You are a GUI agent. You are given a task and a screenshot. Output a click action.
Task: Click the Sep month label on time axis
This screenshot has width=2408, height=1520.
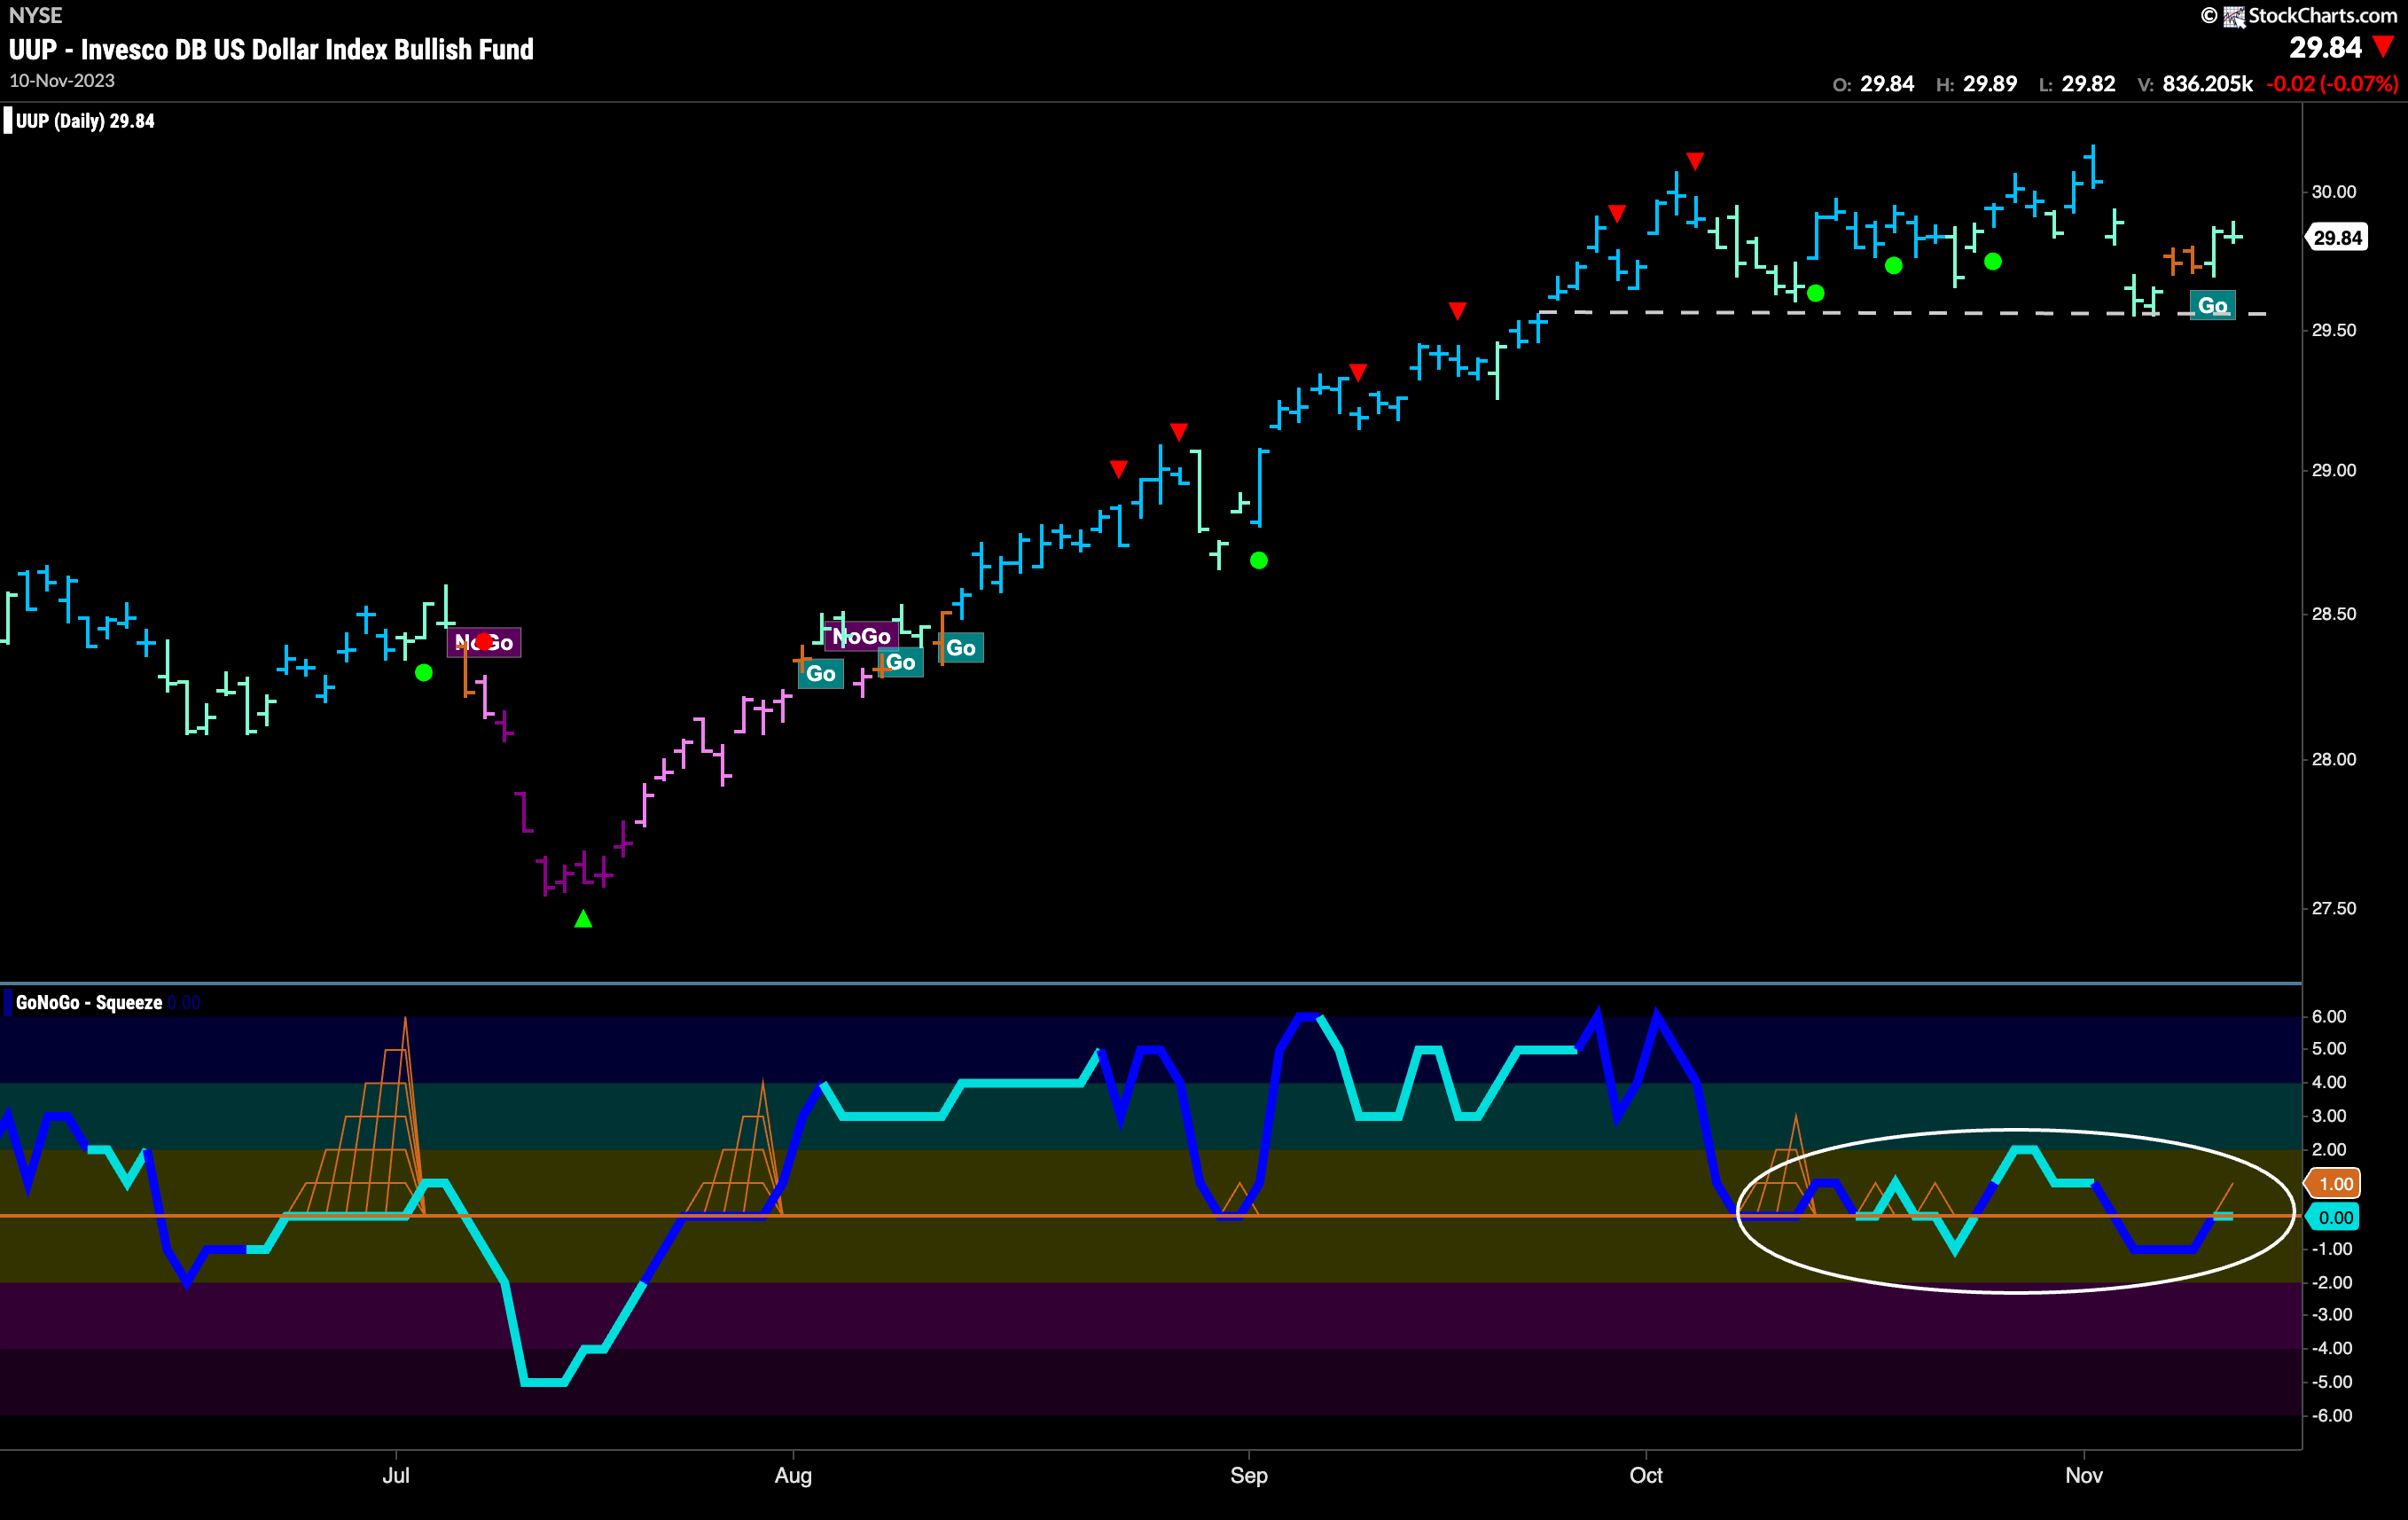coord(1249,1475)
